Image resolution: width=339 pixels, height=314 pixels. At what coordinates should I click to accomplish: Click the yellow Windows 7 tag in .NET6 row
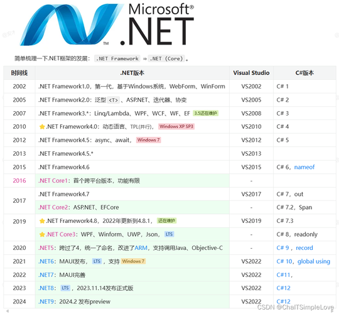click(133, 261)
